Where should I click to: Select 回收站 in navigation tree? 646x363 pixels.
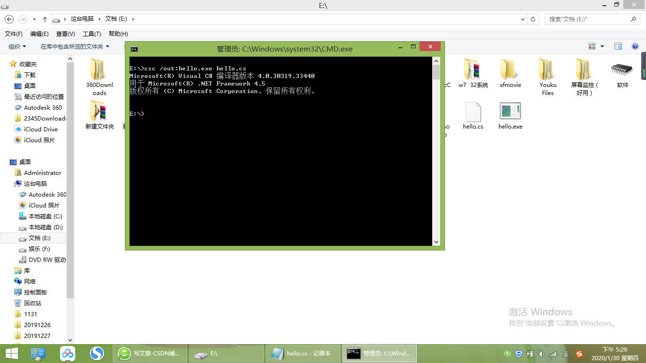point(33,303)
